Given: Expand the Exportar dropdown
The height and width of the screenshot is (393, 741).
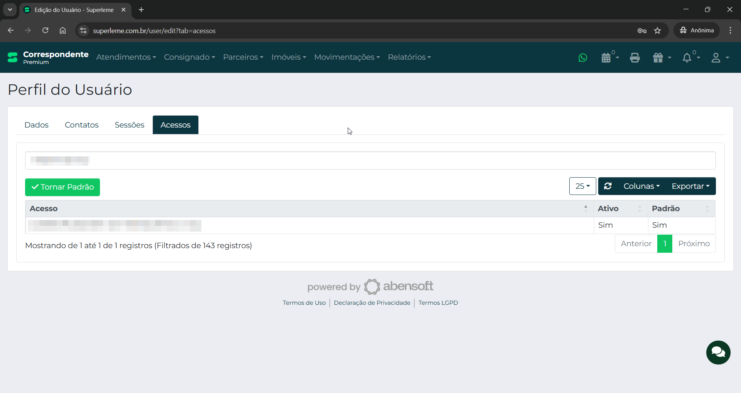Looking at the screenshot, I should point(690,186).
